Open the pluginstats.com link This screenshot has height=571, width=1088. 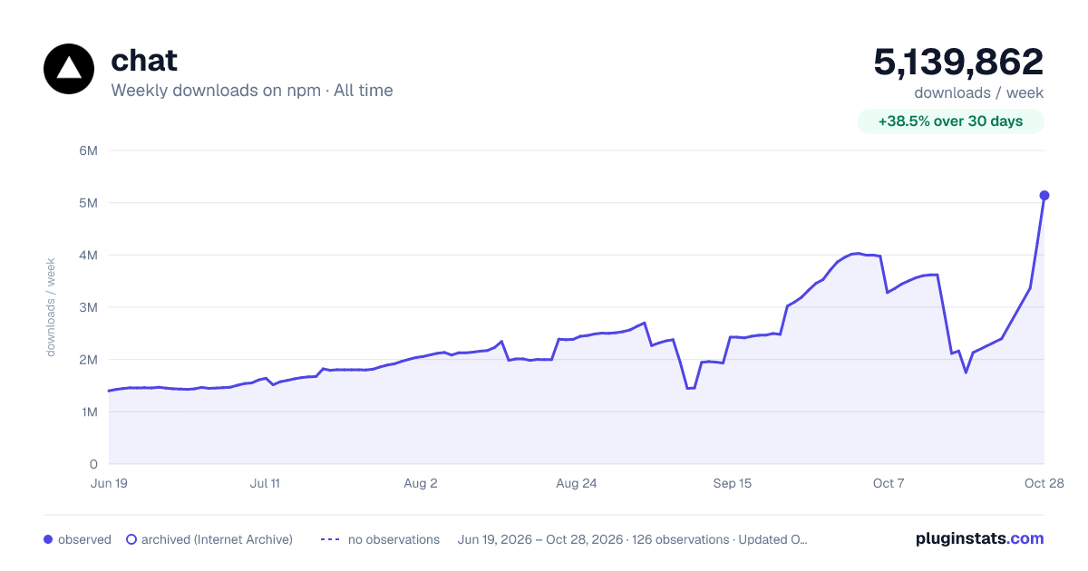980,538
